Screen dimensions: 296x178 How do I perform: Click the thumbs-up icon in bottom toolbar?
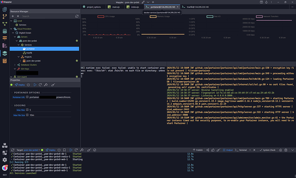pos(213,150)
